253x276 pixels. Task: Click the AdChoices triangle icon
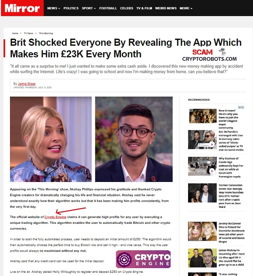240,107
